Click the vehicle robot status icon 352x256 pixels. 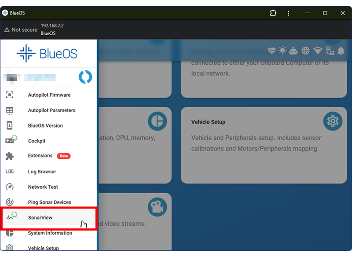pos(293,51)
